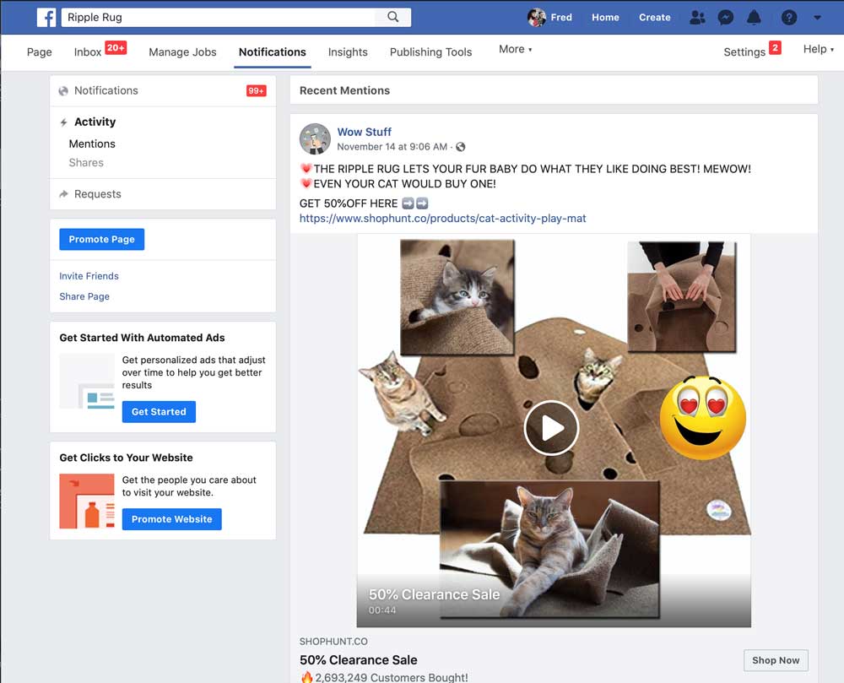The width and height of the screenshot is (844, 683).
Task: Click the Invite Friends link
Action: pyautogui.click(x=89, y=276)
